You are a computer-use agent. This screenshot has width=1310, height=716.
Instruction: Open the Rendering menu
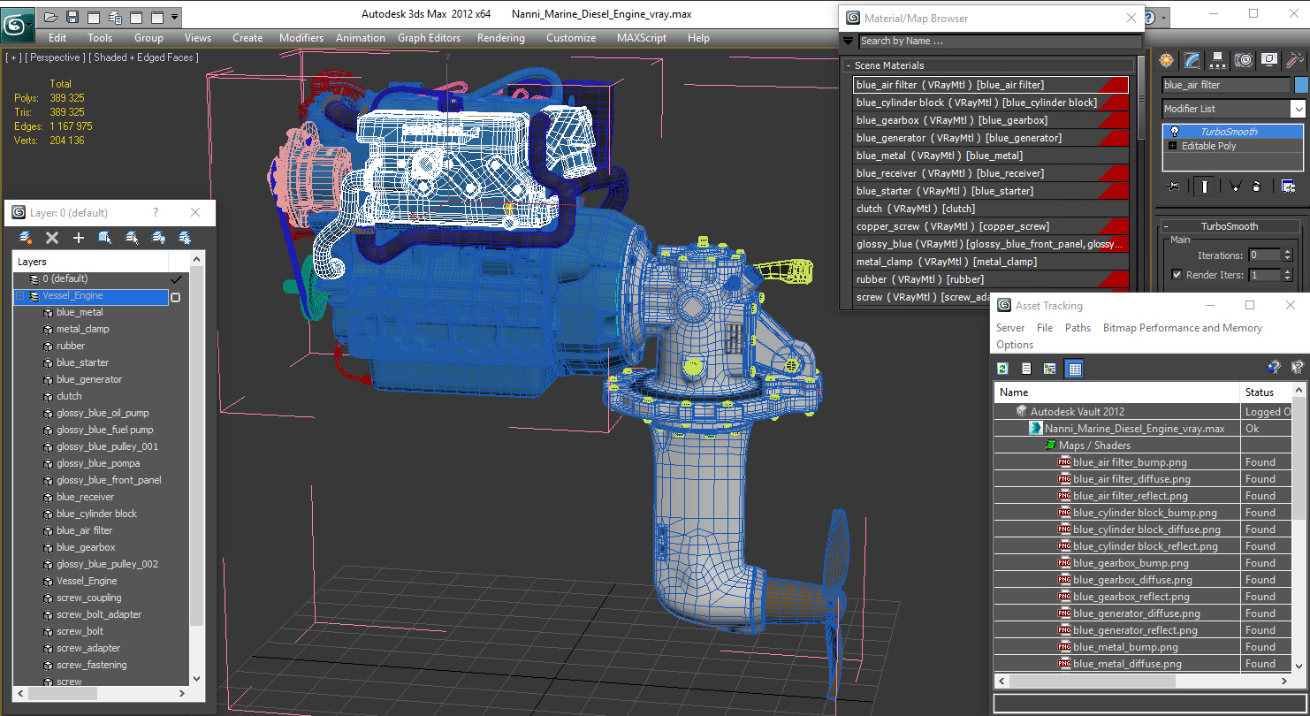click(501, 38)
